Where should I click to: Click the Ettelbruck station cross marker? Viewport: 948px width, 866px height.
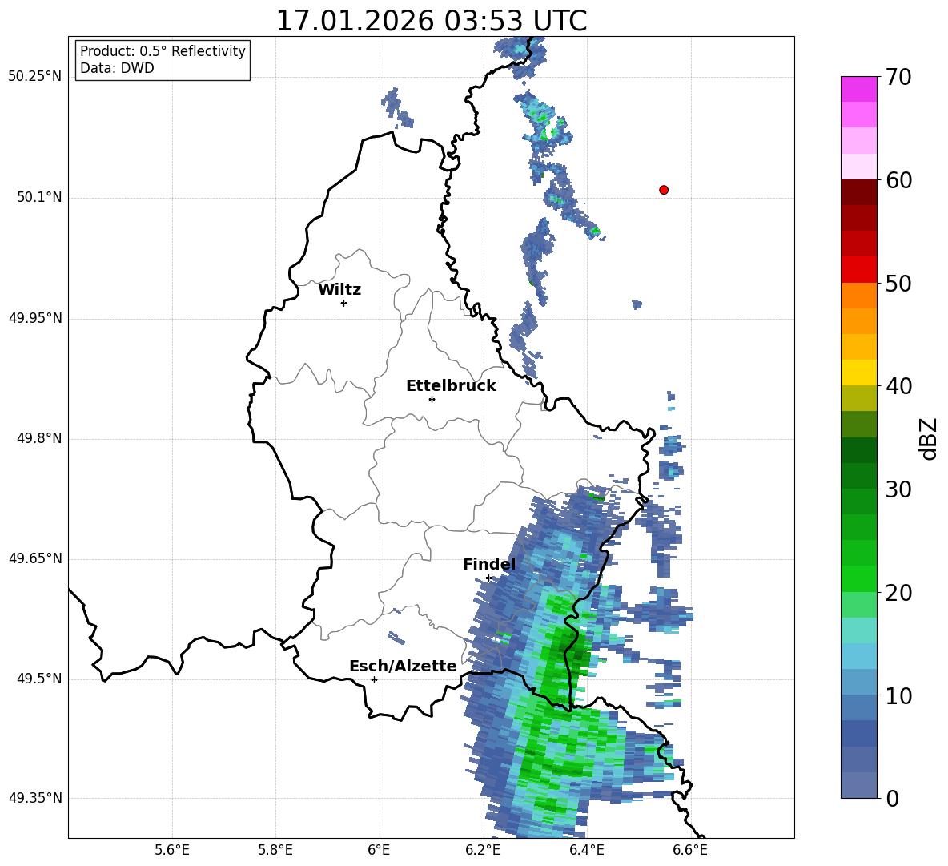pyautogui.click(x=432, y=399)
